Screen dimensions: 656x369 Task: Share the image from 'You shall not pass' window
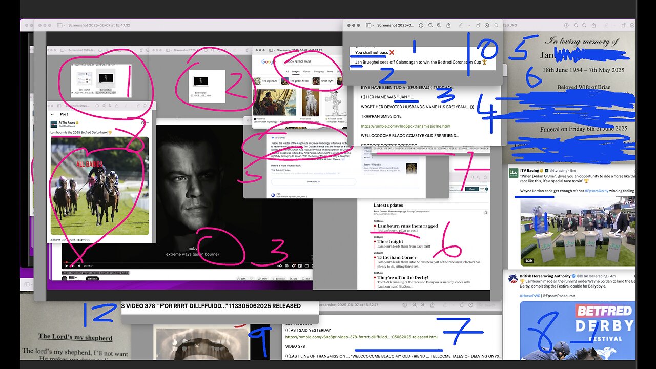pyautogui.click(x=448, y=25)
